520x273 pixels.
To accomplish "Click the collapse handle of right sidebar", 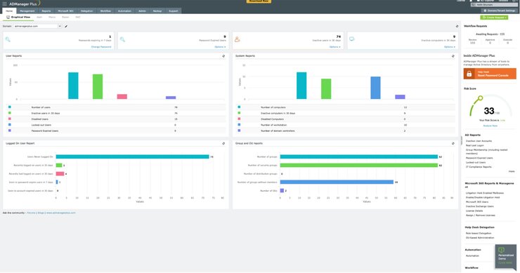I will point(461,140).
